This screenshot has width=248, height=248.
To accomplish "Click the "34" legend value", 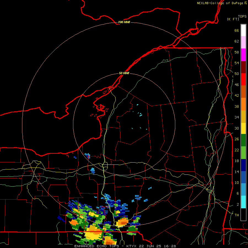I will click(x=237, y=117).
